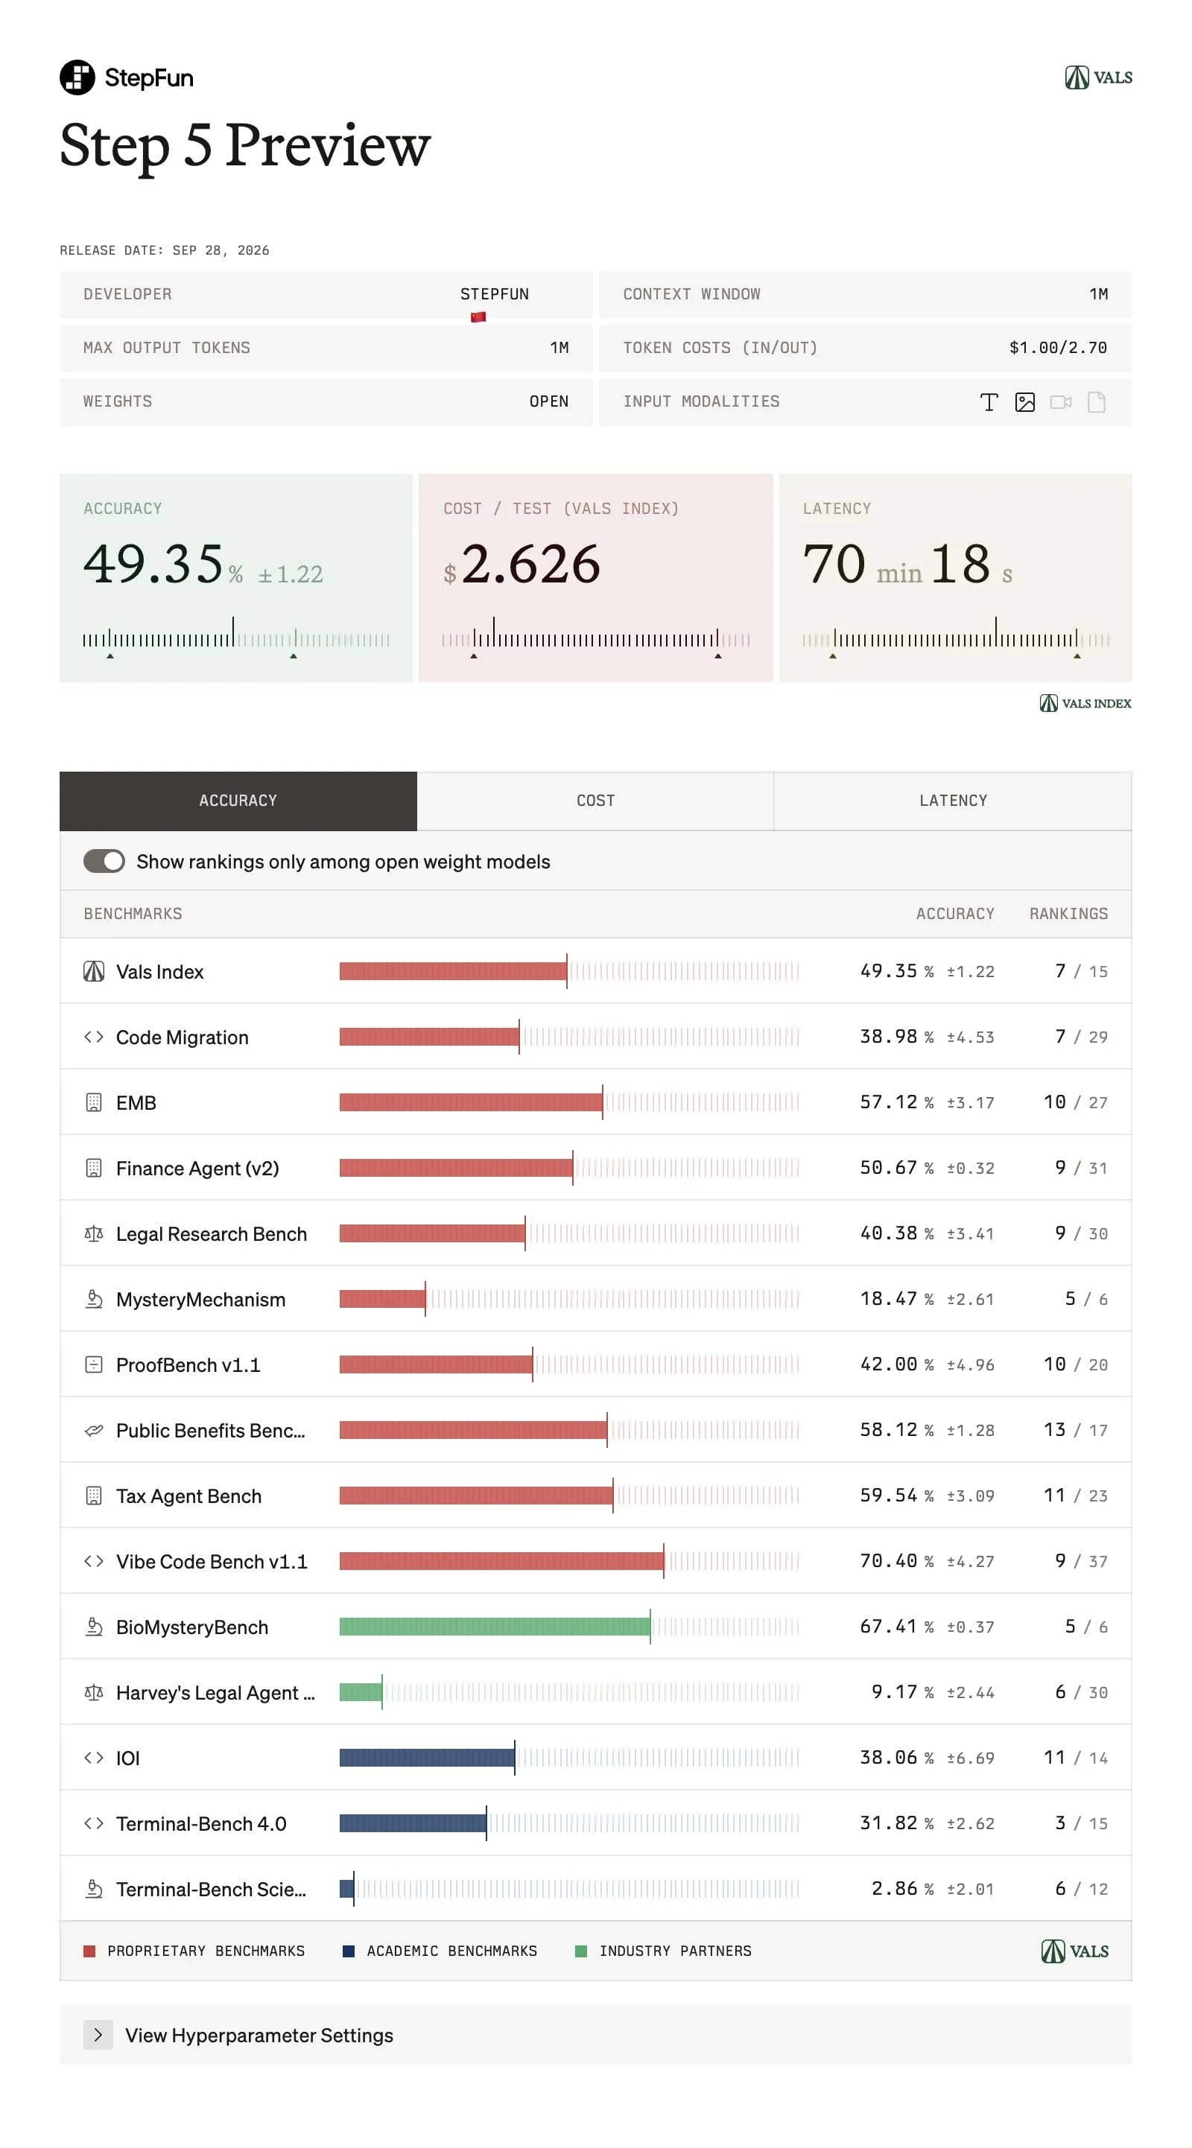Open the Vibe Code Bench v1.1 benchmark
This screenshot has width=1192, height=2148.
click(x=211, y=1561)
